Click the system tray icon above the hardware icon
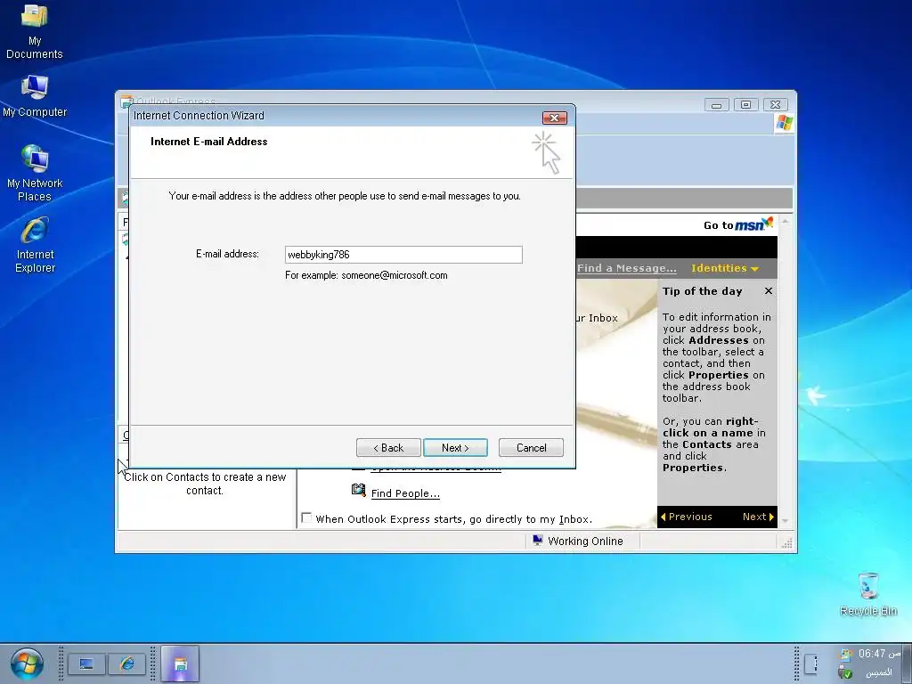The width and height of the screenshot is (912, 684). (x=845, y=655)
